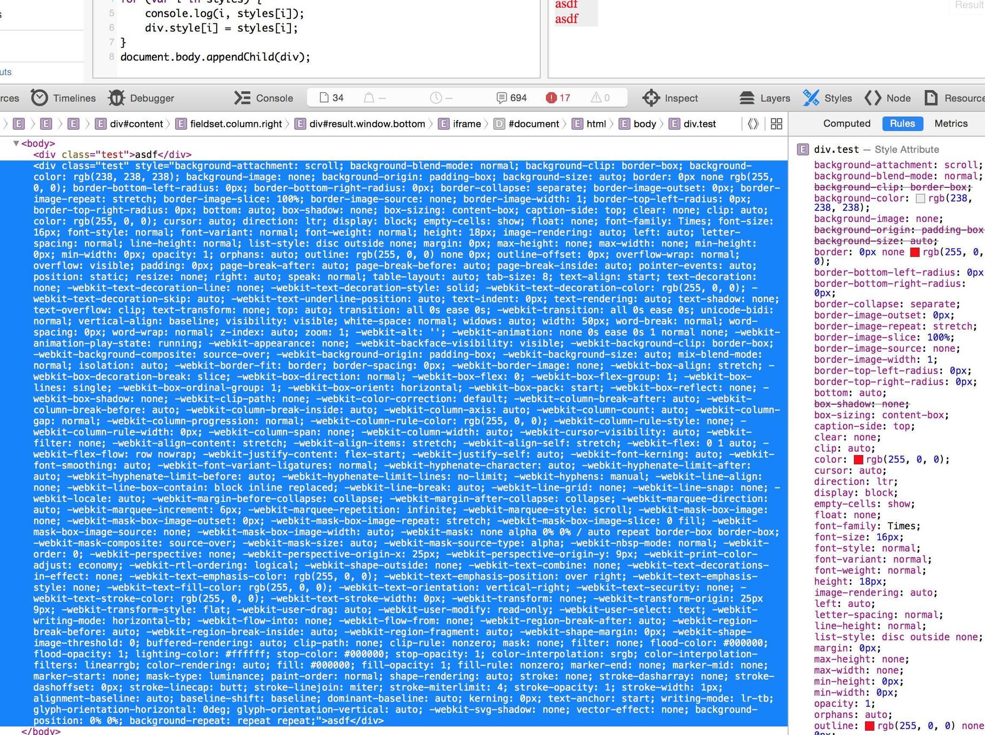The image size is (985, 735).
Task: Toggle the compositing borders grid icon
Action: coord(776,124)
